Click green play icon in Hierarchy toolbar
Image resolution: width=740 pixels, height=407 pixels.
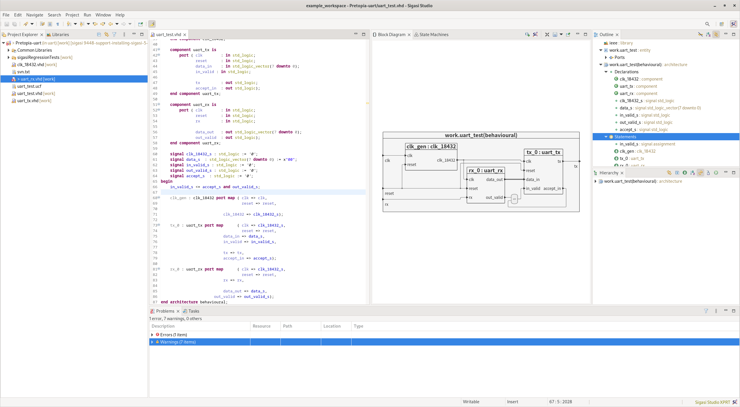pos(716,173)
